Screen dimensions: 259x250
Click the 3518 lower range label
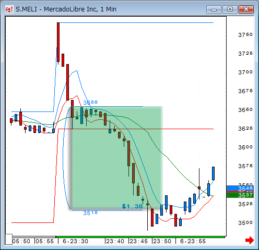pyautogui.click(x=90, y=213)
